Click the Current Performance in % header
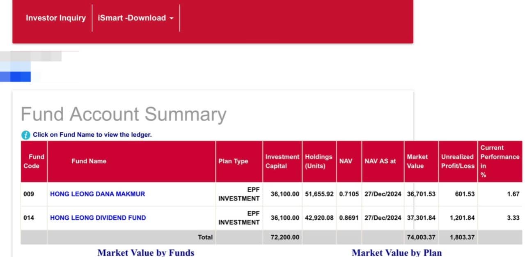 pyautogui.click(x=500, y=161)
